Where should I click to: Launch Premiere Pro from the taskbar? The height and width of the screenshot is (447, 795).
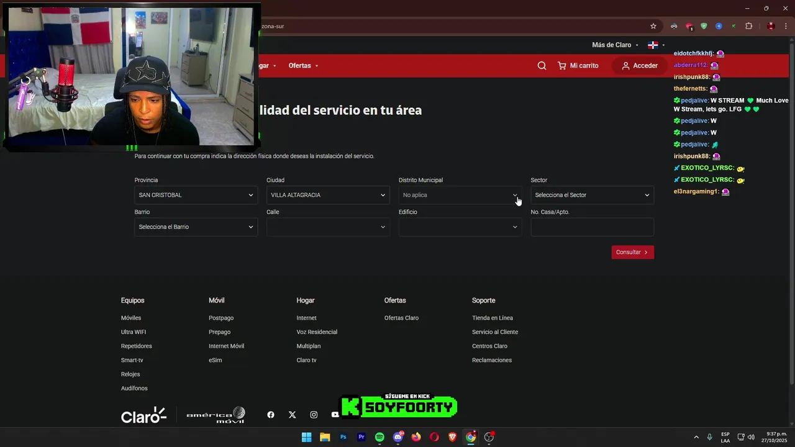[x=361, y=437]
